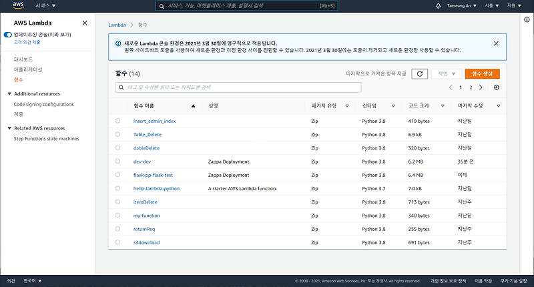Select the returnReq radio button
The height and width of the screenshot is (287, 534).
117,229
